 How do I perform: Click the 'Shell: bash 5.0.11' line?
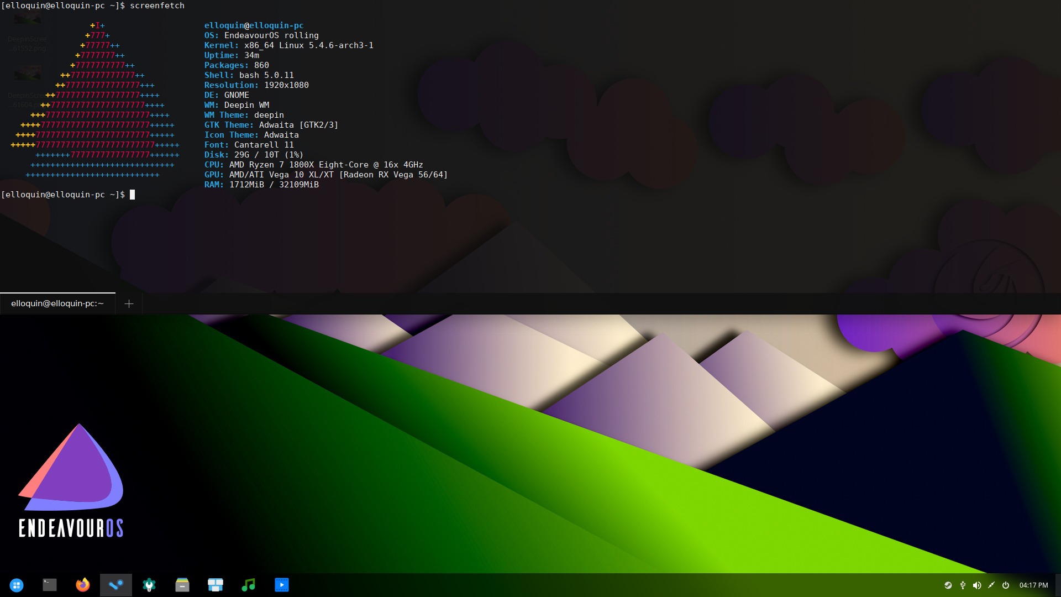click(249, 75)
